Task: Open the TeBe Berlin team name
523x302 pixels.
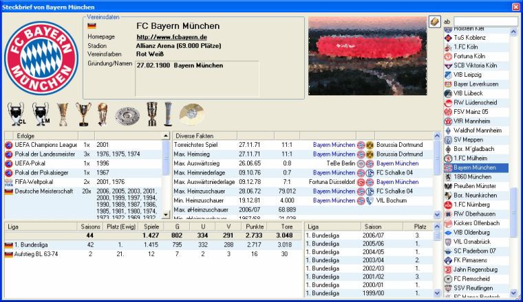Action: [x=341, y=163]
